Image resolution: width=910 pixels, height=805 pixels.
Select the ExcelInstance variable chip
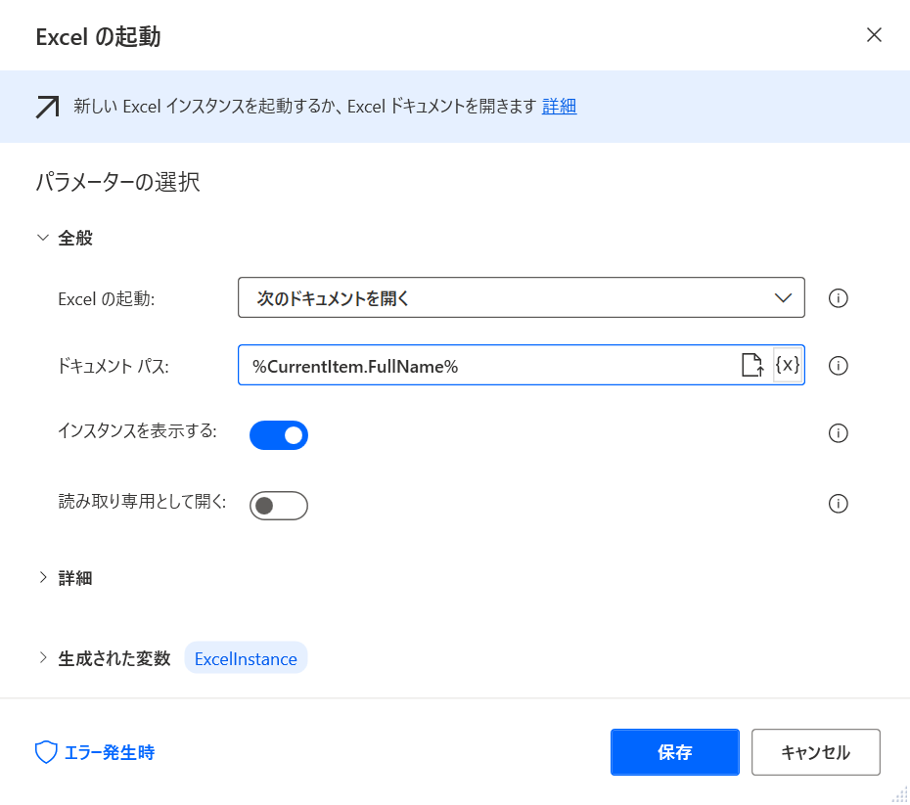tap(246, 659)
